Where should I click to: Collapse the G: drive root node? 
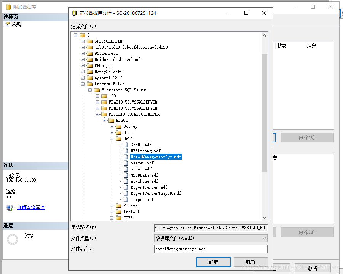tap(76, 35)
